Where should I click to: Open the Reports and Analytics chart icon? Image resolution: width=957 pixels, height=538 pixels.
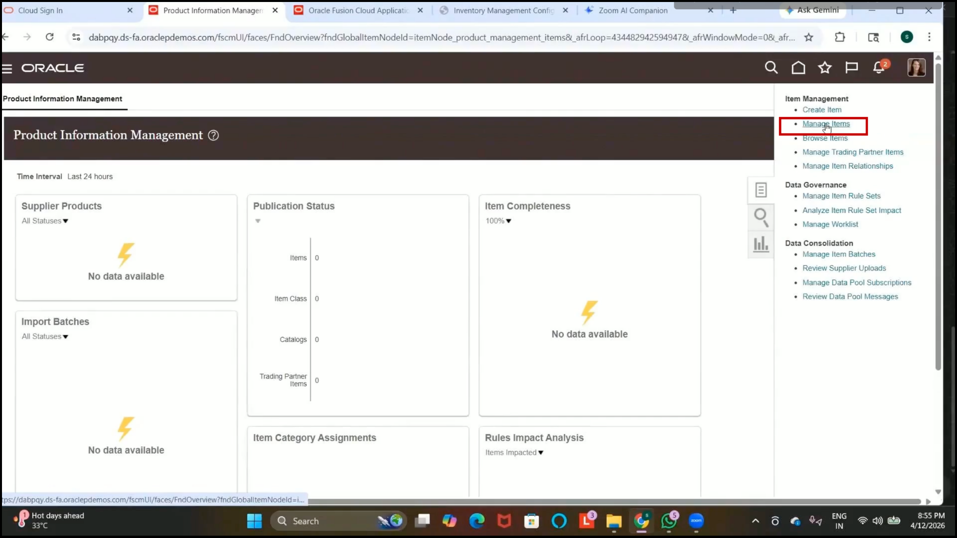761,244
